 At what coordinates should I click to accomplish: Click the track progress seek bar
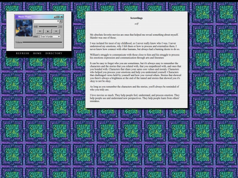coord(48,27)
